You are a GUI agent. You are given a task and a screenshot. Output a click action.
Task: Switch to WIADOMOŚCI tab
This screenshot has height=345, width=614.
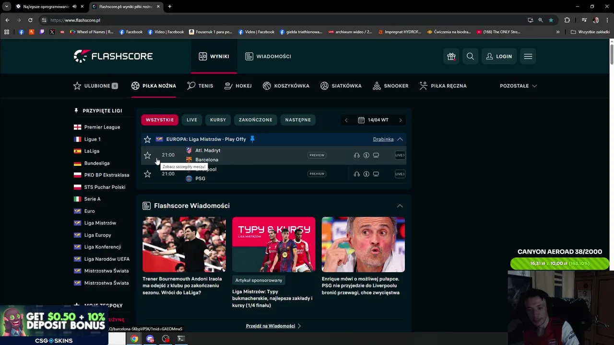(x=268, y=57)
